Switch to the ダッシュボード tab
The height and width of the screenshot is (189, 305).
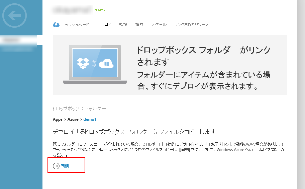77,25
